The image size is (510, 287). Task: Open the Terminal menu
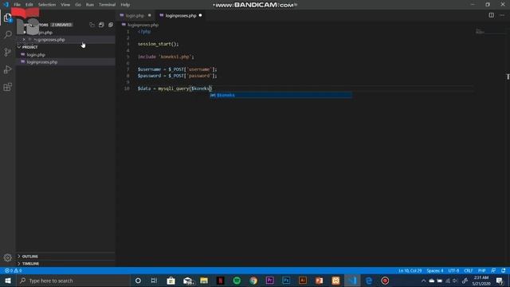107,5
